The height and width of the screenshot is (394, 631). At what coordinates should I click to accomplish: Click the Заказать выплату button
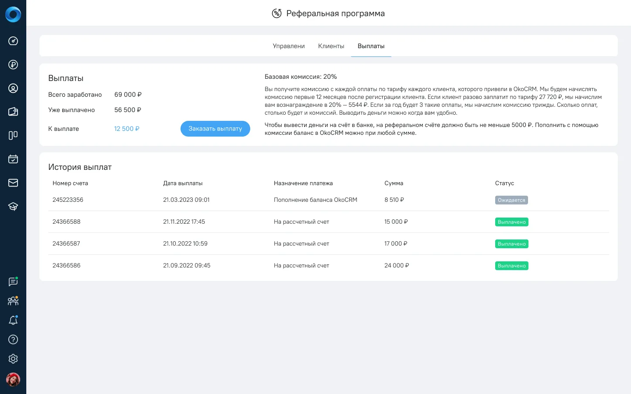[x=215, y=129]
